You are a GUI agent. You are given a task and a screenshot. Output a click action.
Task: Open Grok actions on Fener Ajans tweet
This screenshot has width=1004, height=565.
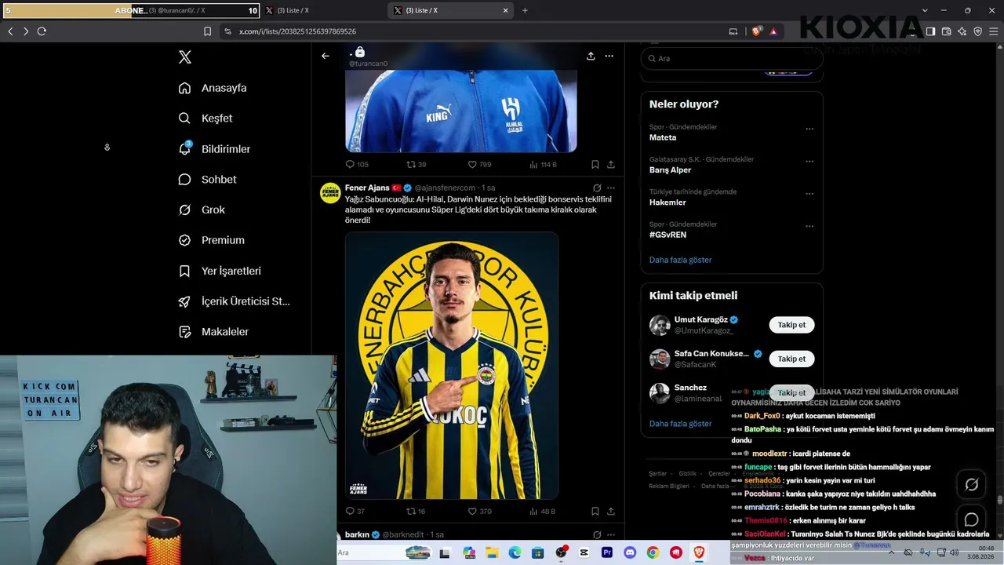pos(597,188)
